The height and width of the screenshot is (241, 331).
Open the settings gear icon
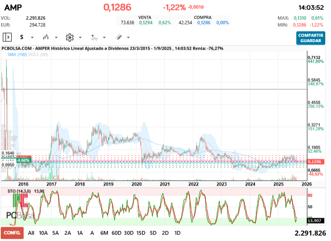tap(70, 37)
